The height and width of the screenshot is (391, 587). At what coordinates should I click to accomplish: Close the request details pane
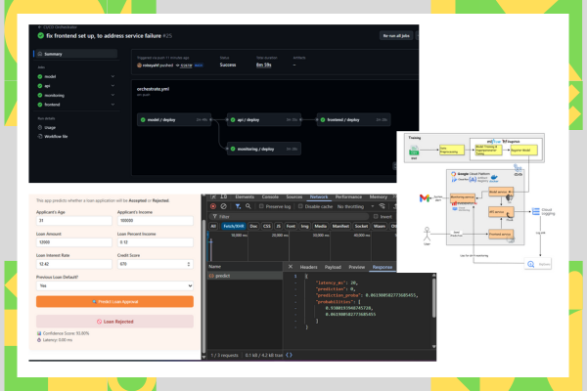click(x=291, y=266)
